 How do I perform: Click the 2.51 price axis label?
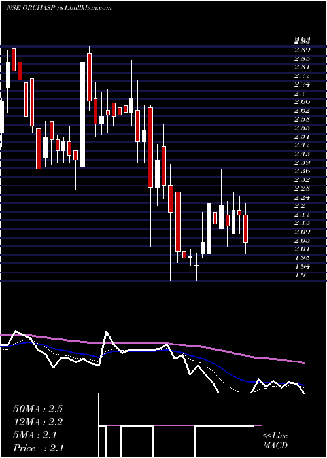(x=302, y=136)
